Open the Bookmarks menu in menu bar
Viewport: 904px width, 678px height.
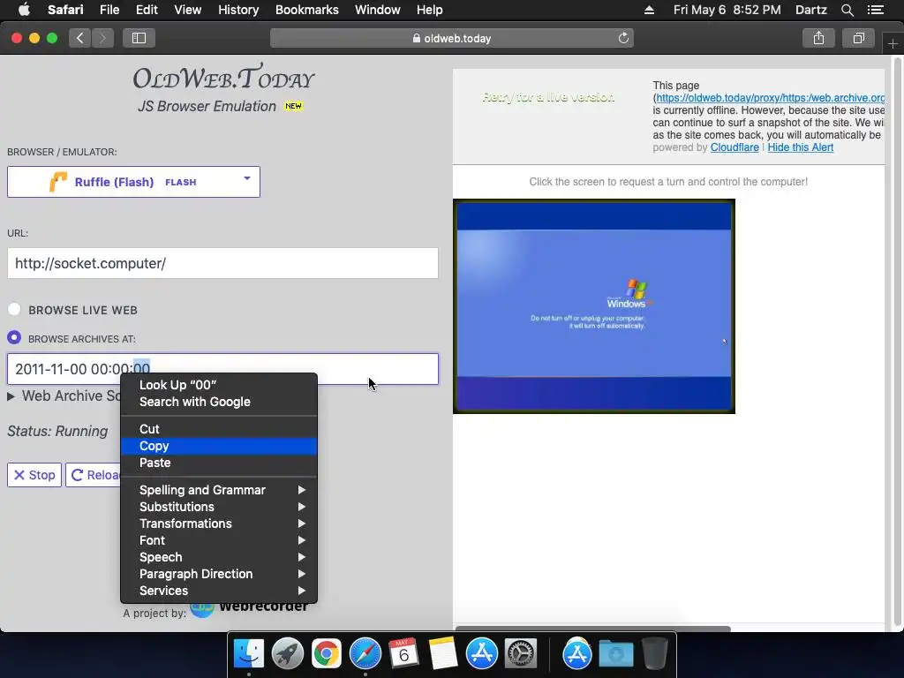306,10
